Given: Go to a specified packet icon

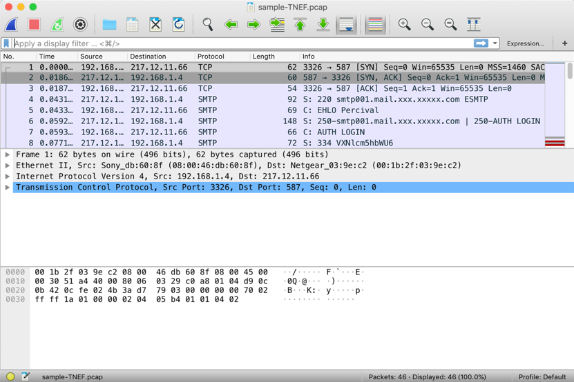Looking at the screenshot, I should click(x=277, y=25).
